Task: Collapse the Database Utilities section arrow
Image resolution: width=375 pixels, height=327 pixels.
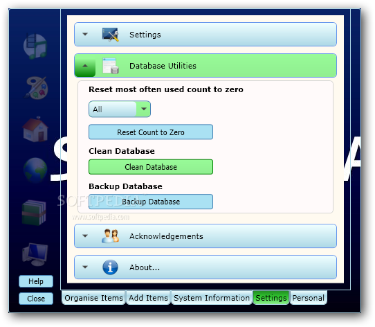Action: coord(85,65)
